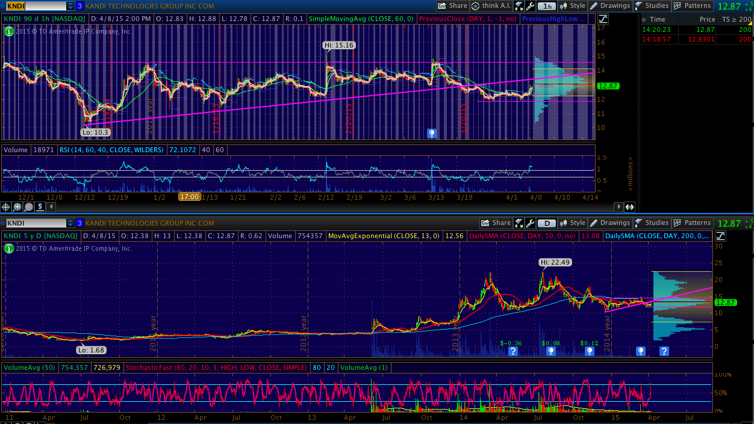Open Patterns menu on the lower chart
This screenshot has width=754, height=424.
692,223
